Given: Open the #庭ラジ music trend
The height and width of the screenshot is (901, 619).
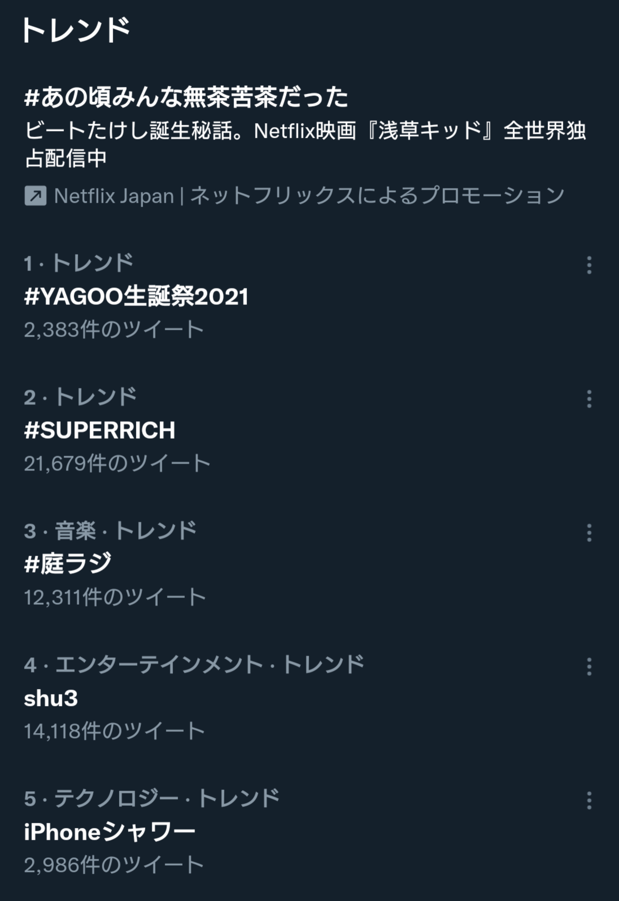Looking at the screenshot, I should [x=68, y=564].
